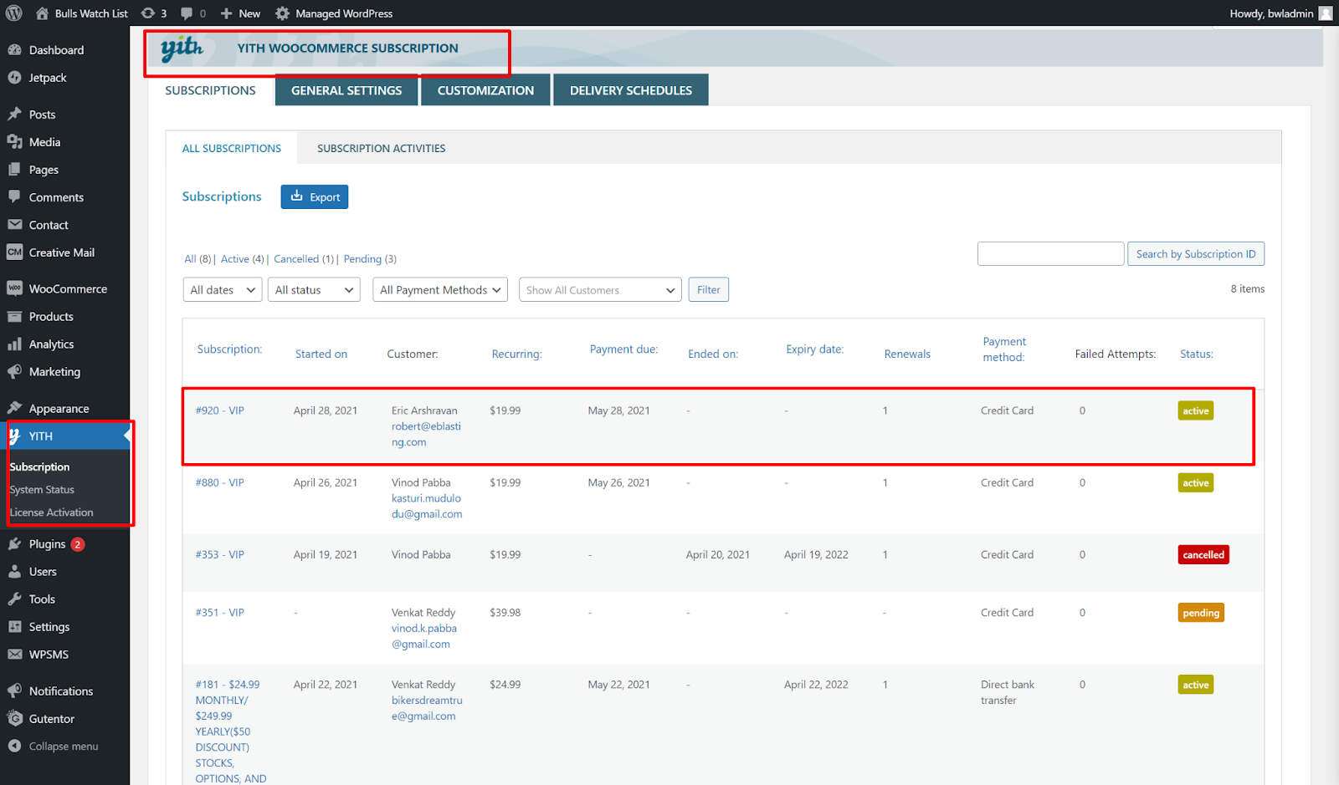Filter by Cancelled (1) subscriptions
The width and height of the screenshot is (1339, 785).
pyautogui.click(x=304, y=259)
